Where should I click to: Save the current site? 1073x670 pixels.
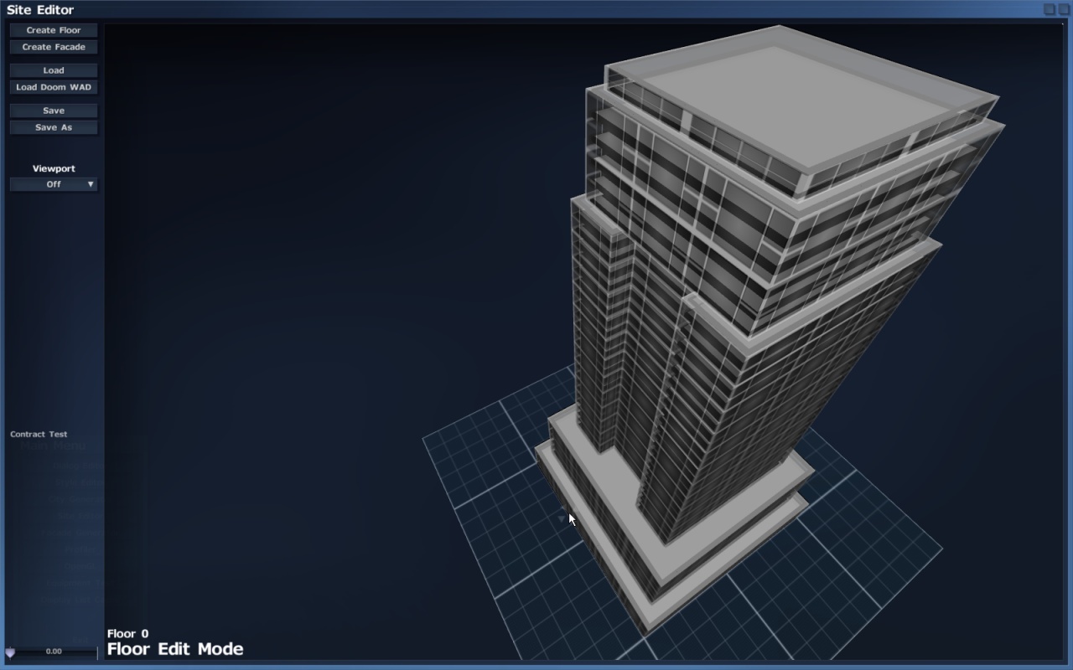click(x=54, y=111)
